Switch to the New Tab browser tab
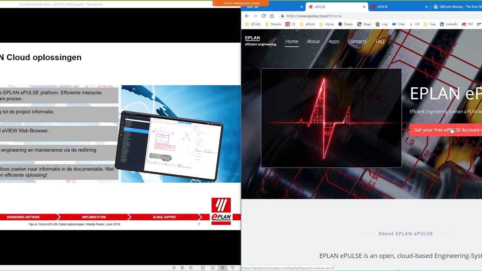The image size is (482, 271). [x=274, y=7]
